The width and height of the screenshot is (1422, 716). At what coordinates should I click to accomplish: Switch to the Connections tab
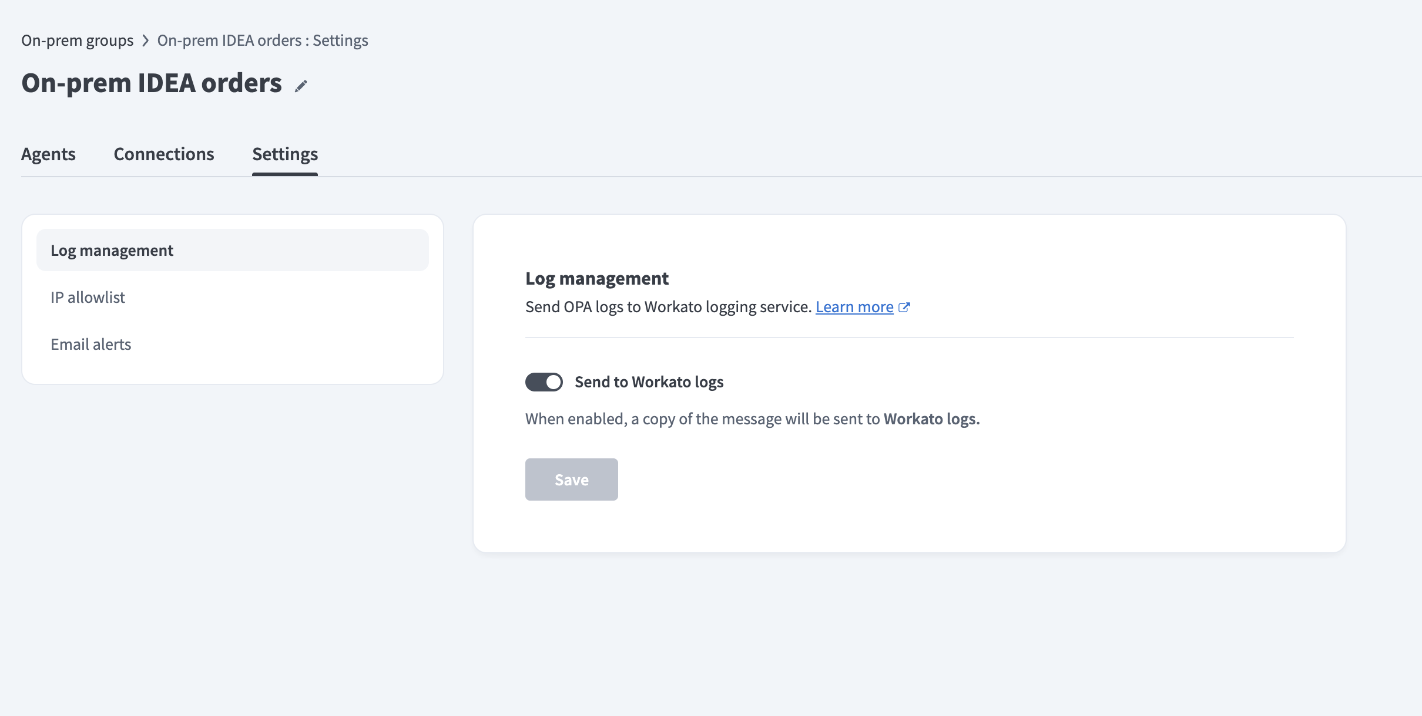[163, 154]
